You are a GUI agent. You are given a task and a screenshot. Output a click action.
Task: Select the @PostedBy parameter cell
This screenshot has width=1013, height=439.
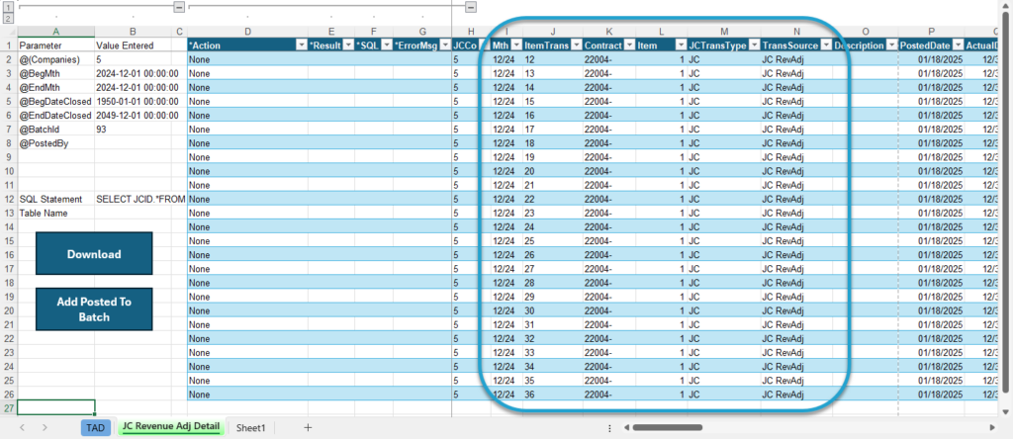[56, 143]
